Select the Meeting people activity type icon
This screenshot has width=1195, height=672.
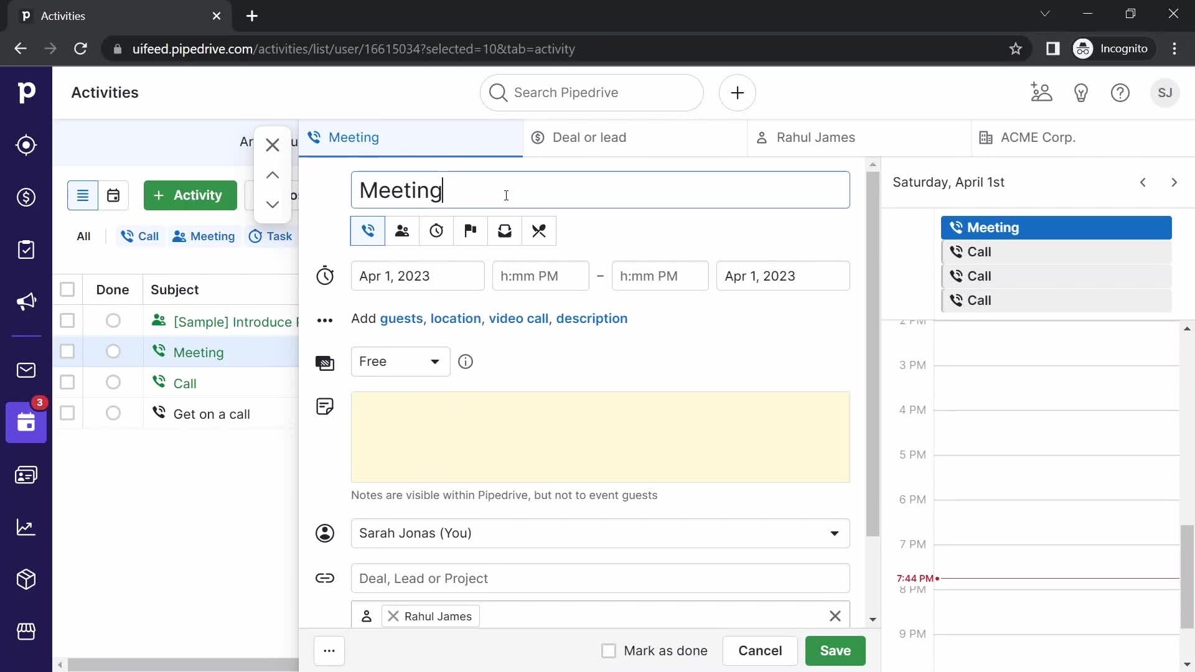tap(402, 231)
